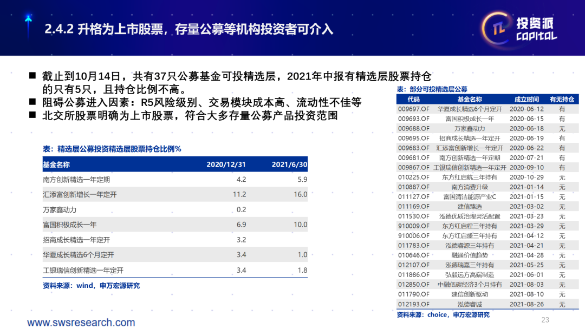The image size is (585, 329).
Task: Click value 0.2 in left table
Action: click(x=241, y=210)
